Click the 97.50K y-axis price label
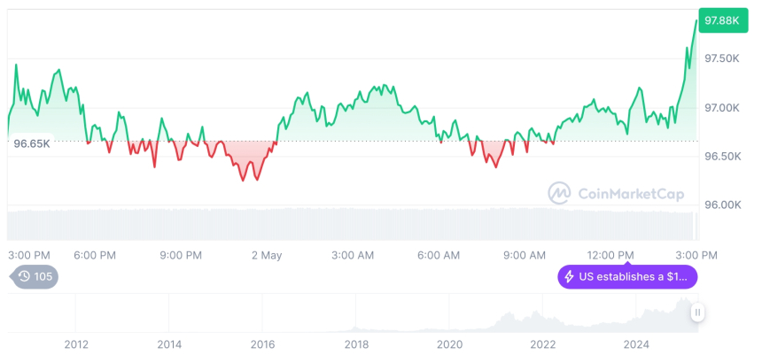The width and height of the screenshot is (762, 355). point(721,58)
